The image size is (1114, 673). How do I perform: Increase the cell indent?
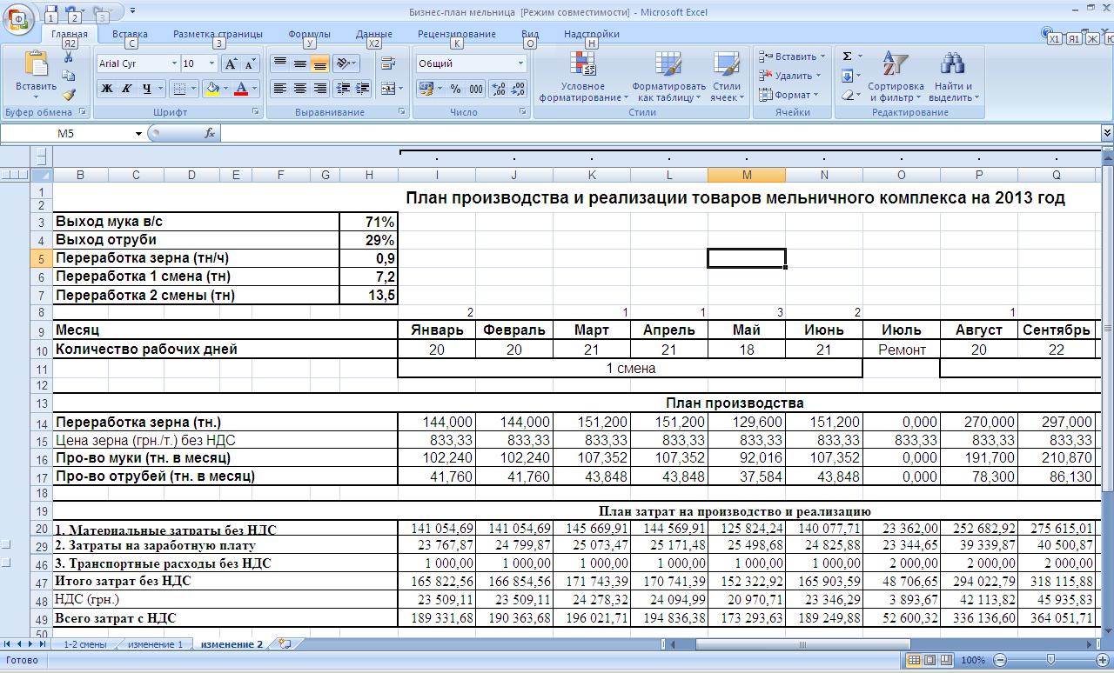[x=363, y=89]
